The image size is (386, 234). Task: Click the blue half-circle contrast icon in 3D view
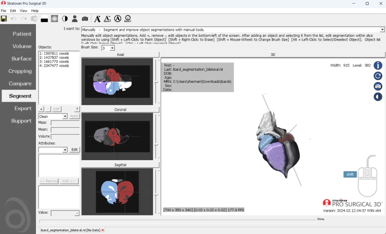point(378,97)
